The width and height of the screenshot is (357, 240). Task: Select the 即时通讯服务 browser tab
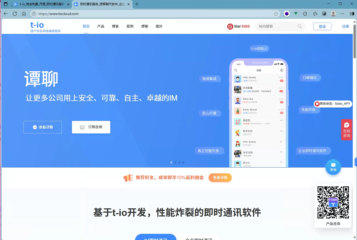(102, 4)
